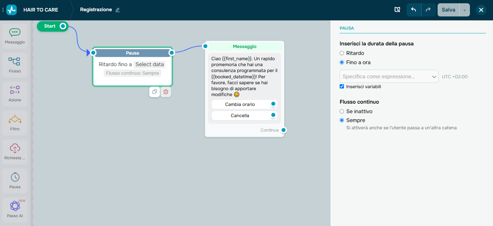Open the Specifica come espressione dropdown

[389, 76]
